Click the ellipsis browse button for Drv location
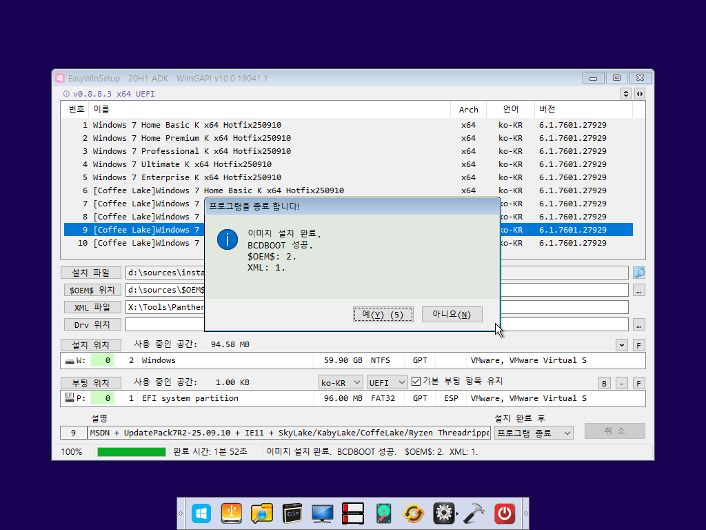The width and height of the screenshot is (706, 530). (639, 324)
